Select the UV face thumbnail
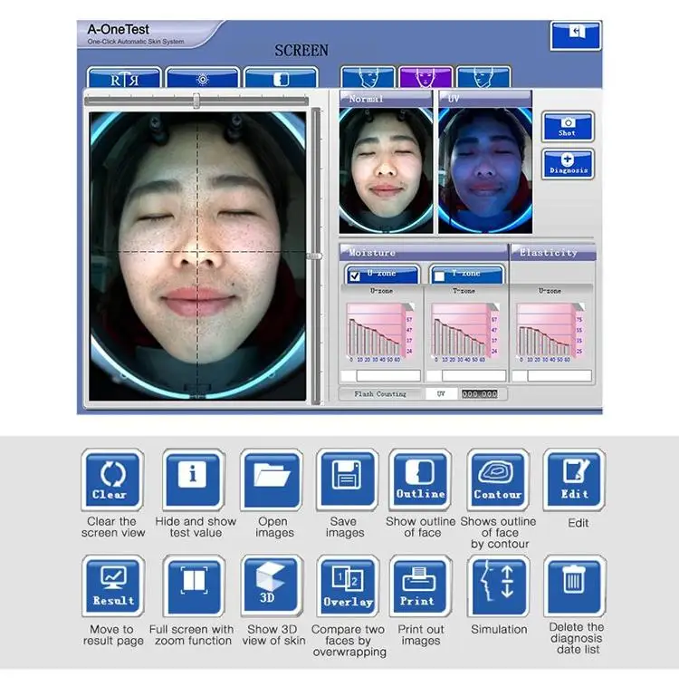The height and width of the screenshot is (687, 679). (x=485, y=170)
